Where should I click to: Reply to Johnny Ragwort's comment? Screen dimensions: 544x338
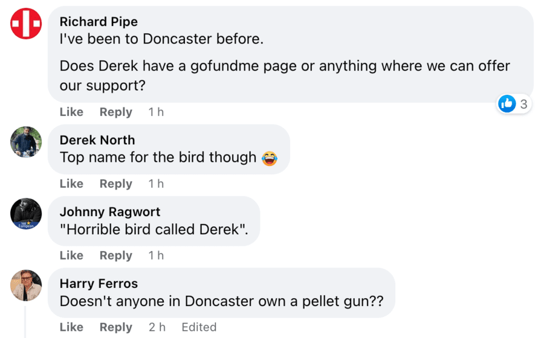pyautogui.click(x=115, y=256)
